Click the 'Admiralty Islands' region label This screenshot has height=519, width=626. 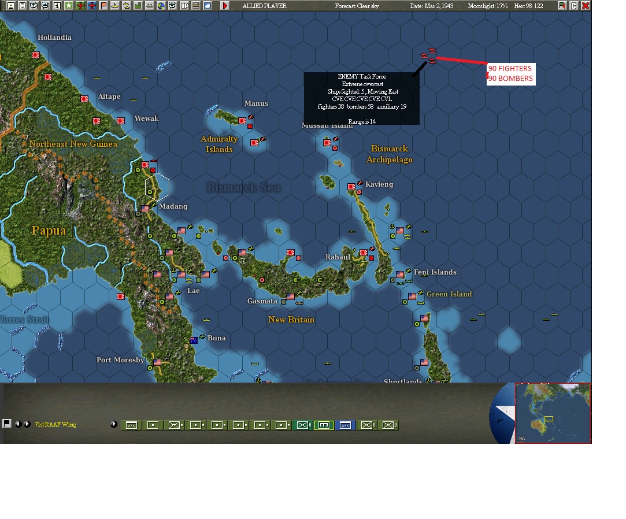coord(219,144)
